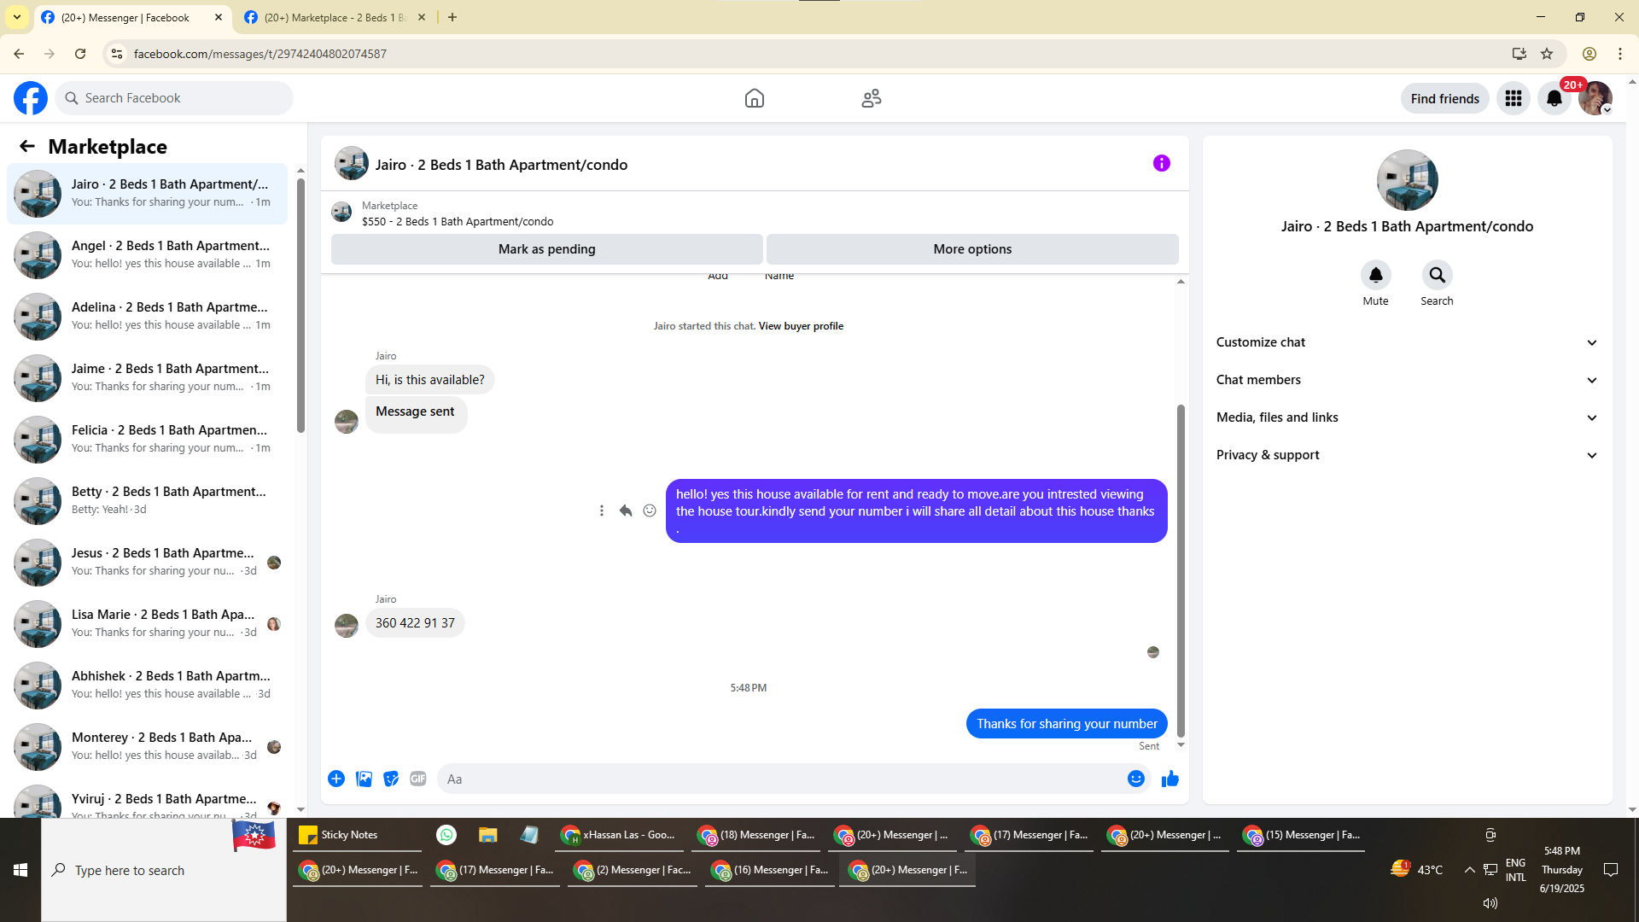Screen dimensions: 1639x922
Task: Click Mark as pending button
Action: [547, 249]
